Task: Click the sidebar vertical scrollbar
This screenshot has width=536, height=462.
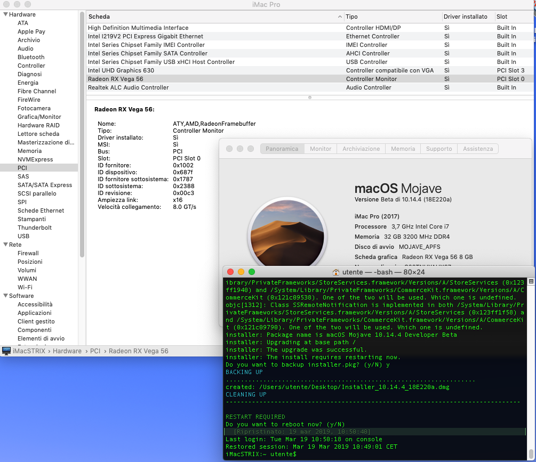Action: (82, 135)
